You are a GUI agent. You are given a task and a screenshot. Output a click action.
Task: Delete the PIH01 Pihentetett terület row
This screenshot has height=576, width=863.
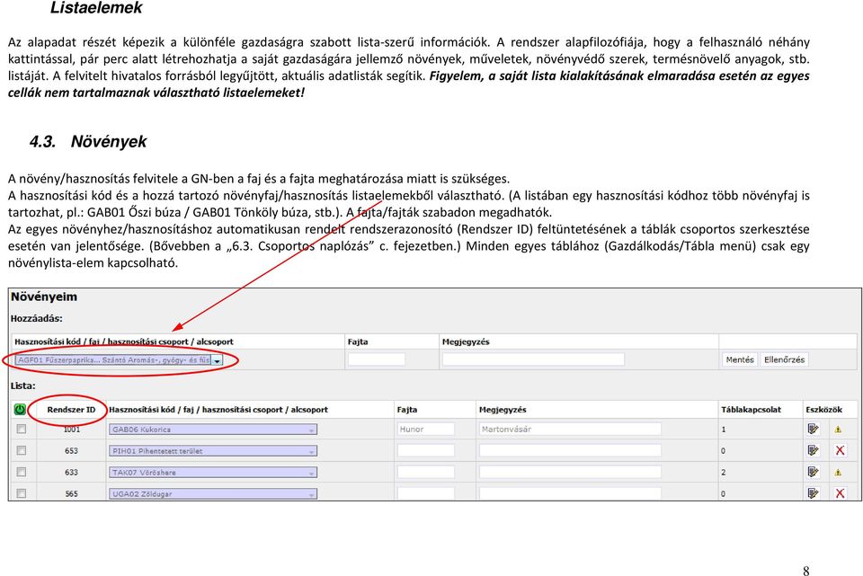point(840,450)
